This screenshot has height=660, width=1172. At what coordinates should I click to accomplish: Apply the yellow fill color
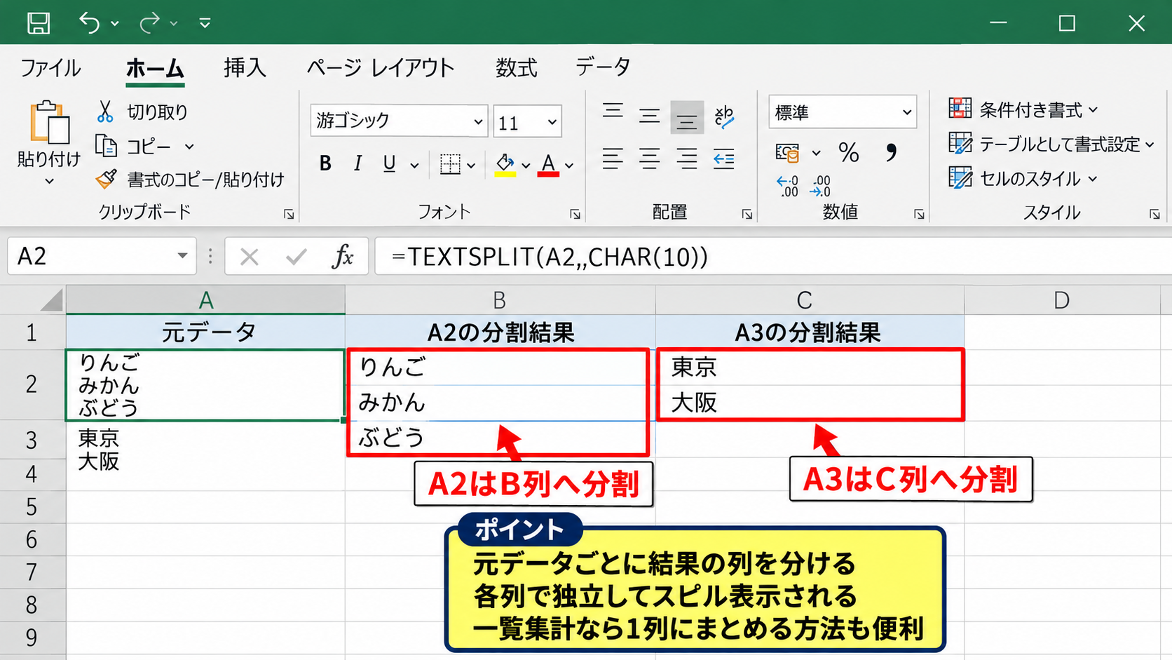pos(505,165)
